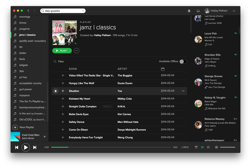Open the notifications bell icon
The height and width of the screenshot is (168, 251).
tap(189, 11)
